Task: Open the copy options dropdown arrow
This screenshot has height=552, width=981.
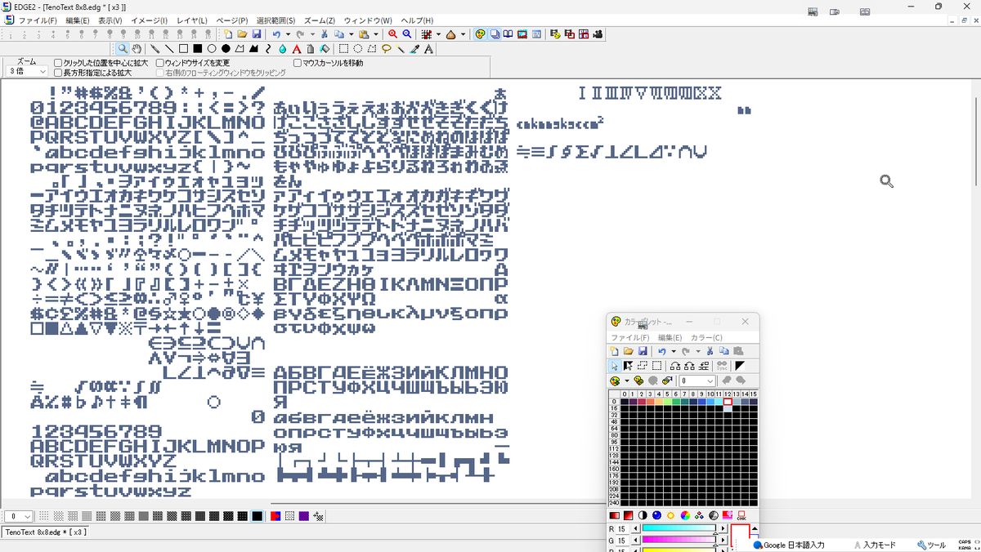Action: coord(352,34)
